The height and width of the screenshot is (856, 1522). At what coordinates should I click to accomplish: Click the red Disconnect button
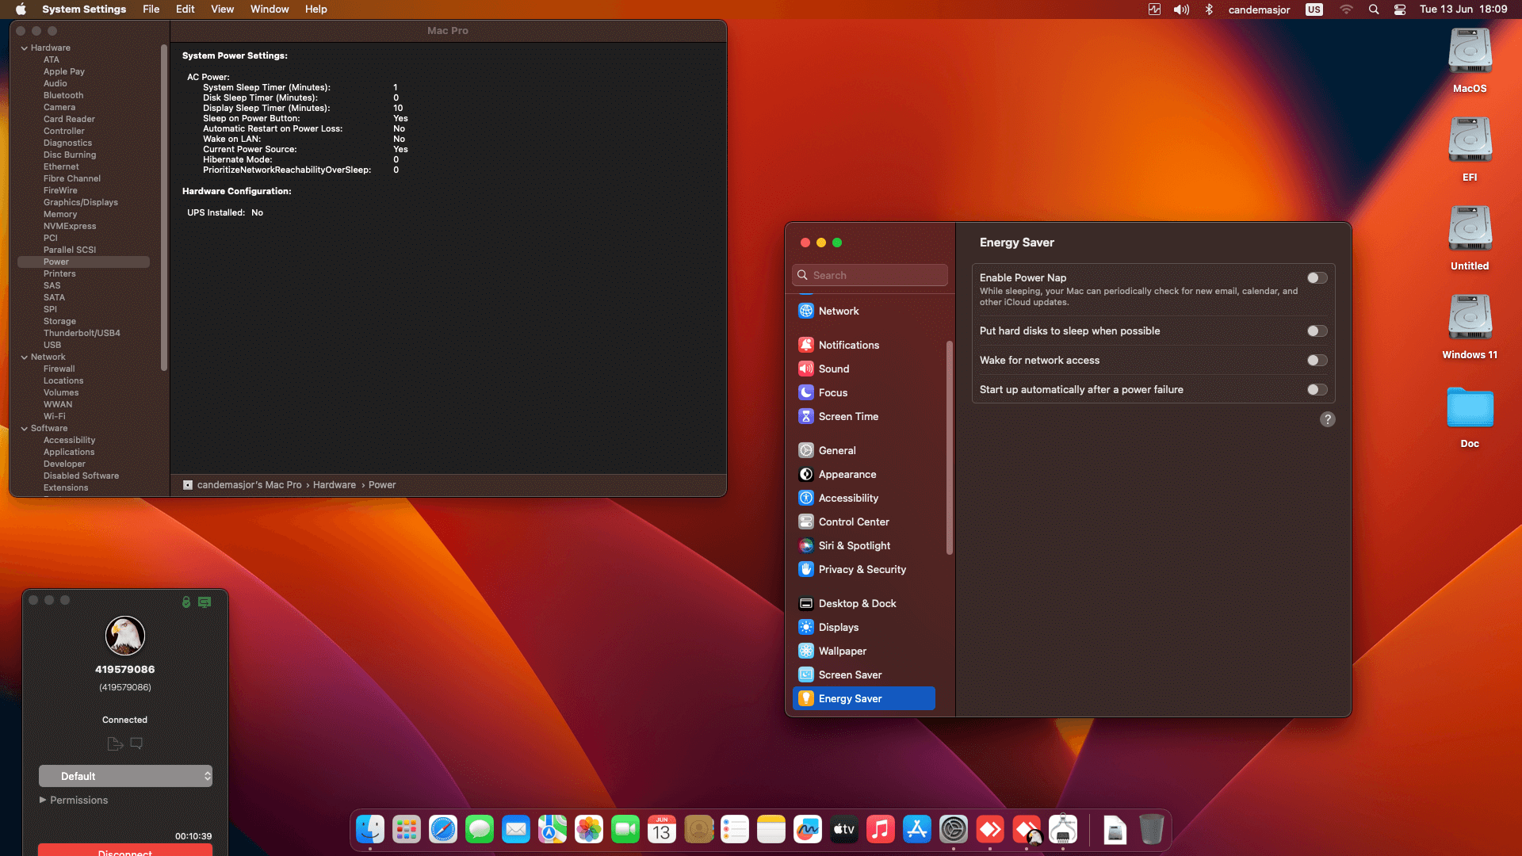click(125, 850)
